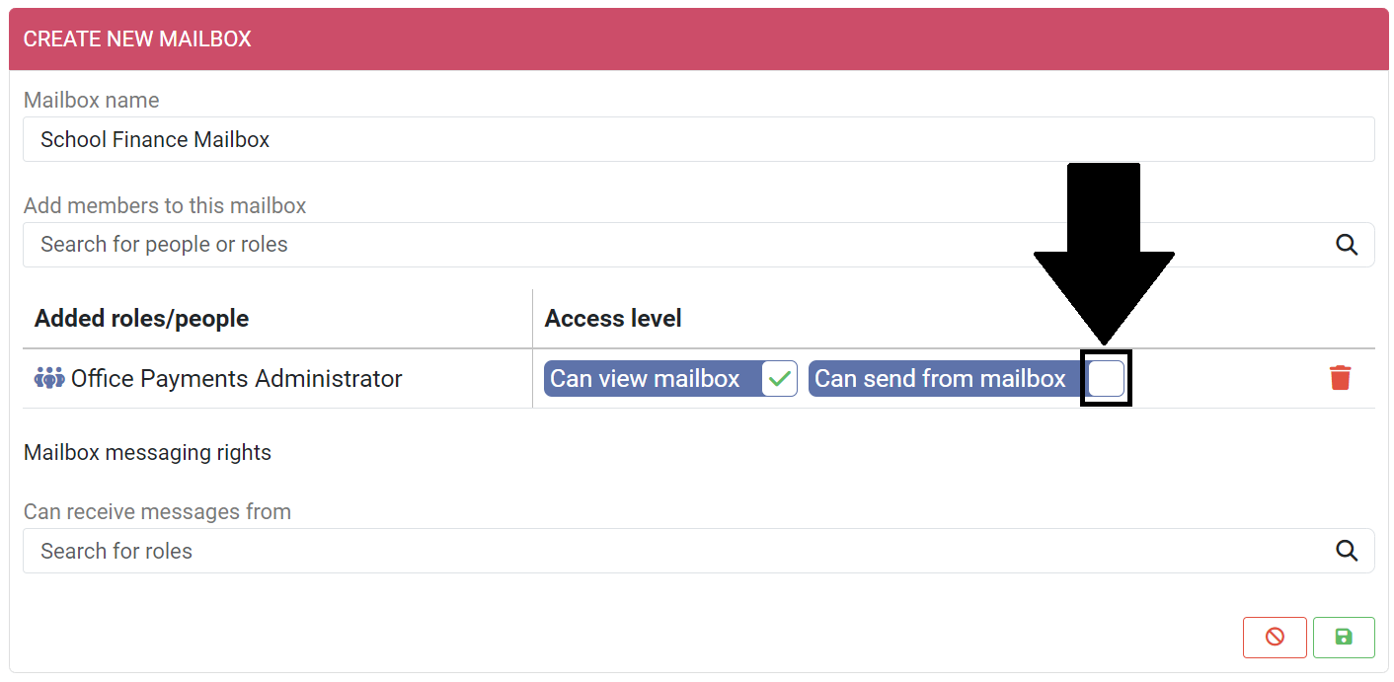
Task: Click the Can view mailbox label
Action: tap(645, 379)
